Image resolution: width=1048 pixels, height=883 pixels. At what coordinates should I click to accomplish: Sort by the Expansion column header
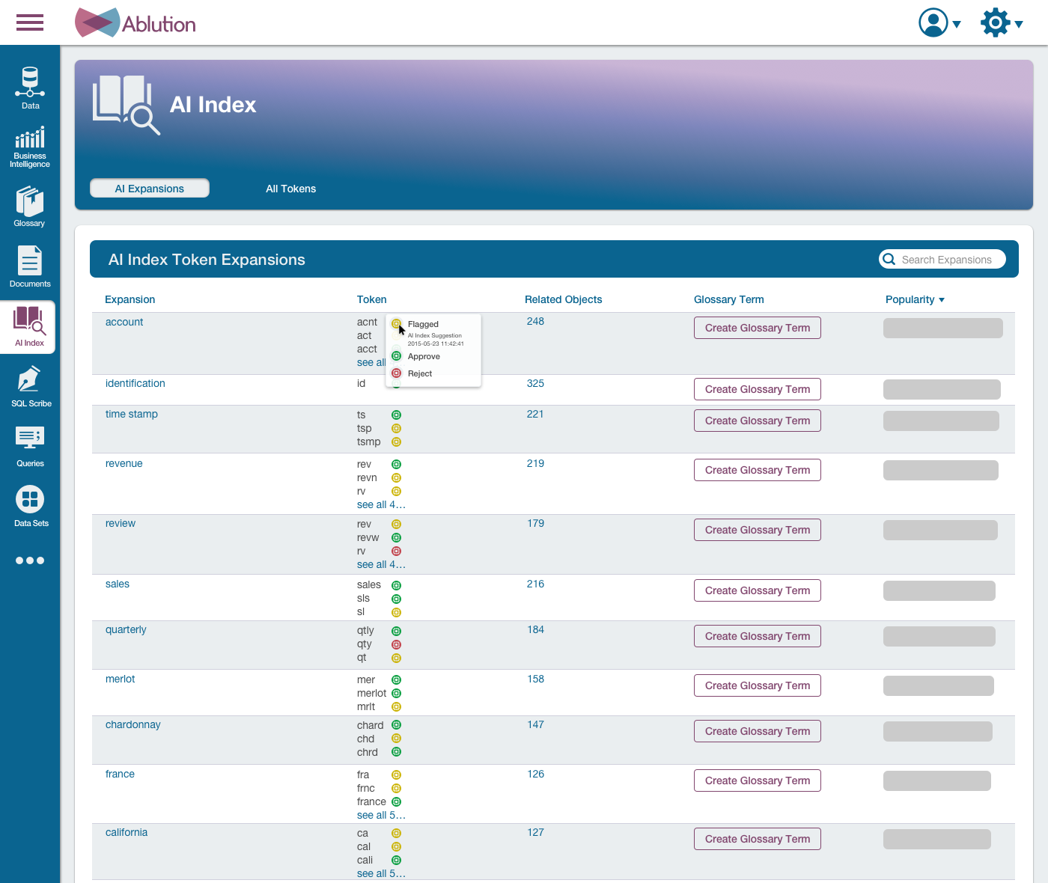[130, 299]
